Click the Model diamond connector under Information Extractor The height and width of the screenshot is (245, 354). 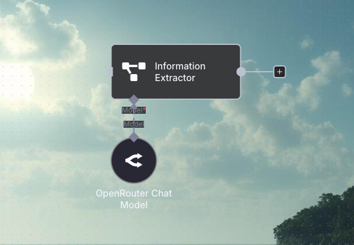tap(134, 100)
